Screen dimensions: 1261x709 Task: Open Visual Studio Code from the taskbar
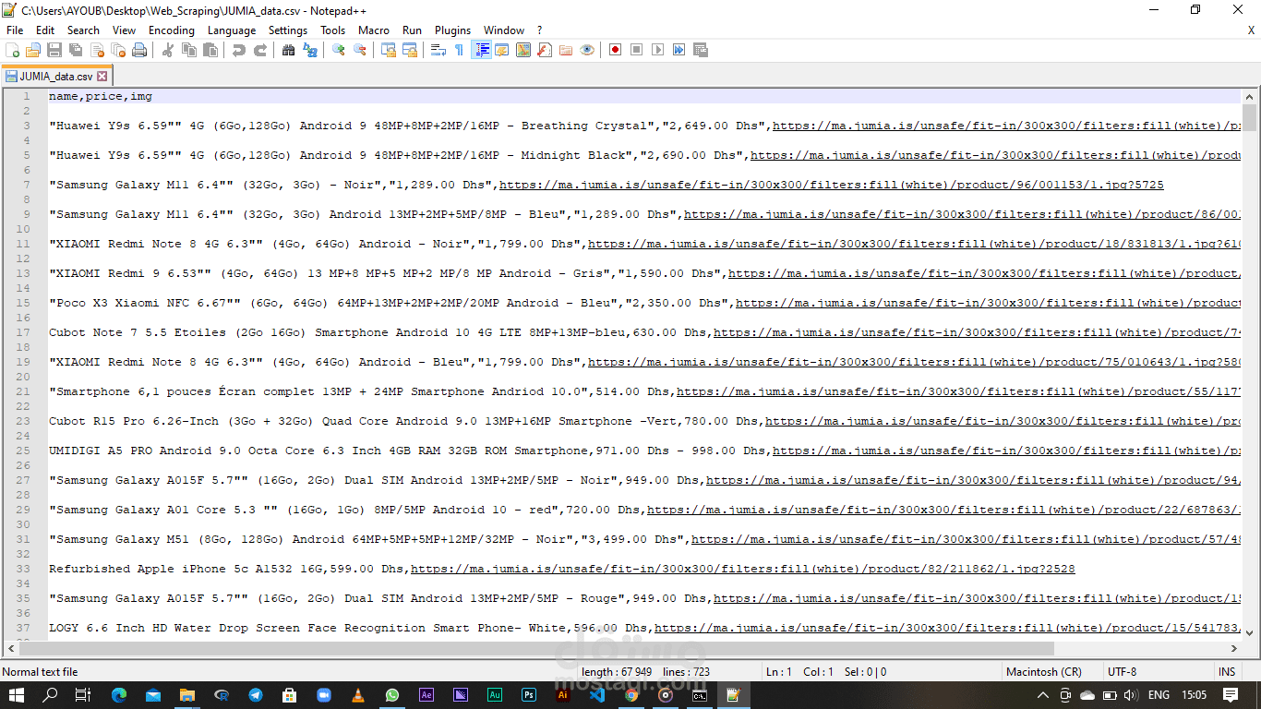[597, 694]
